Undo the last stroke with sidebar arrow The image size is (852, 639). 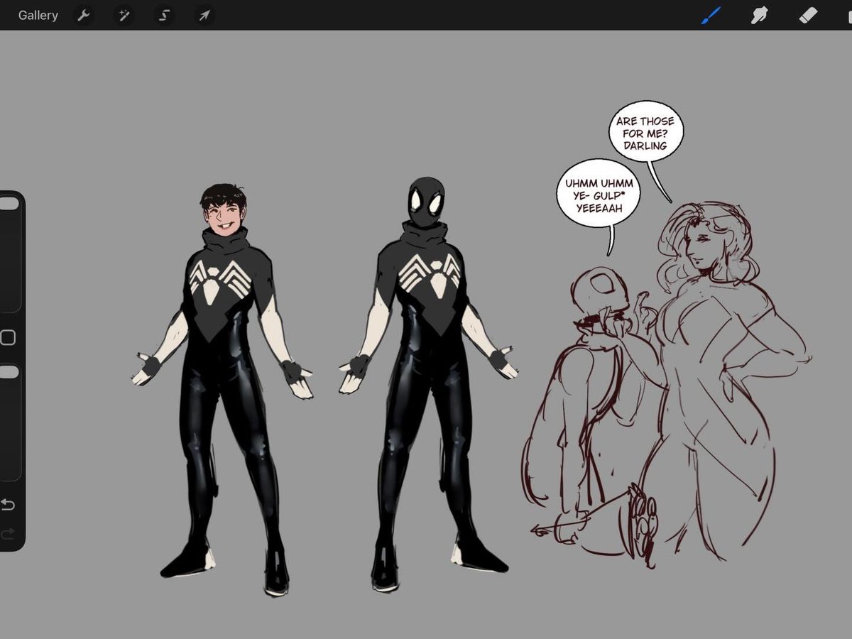click(x=7, y=504)
